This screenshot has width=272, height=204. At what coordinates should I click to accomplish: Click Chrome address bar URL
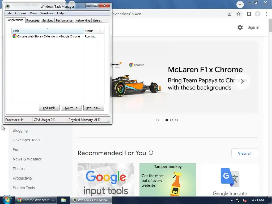127,14
